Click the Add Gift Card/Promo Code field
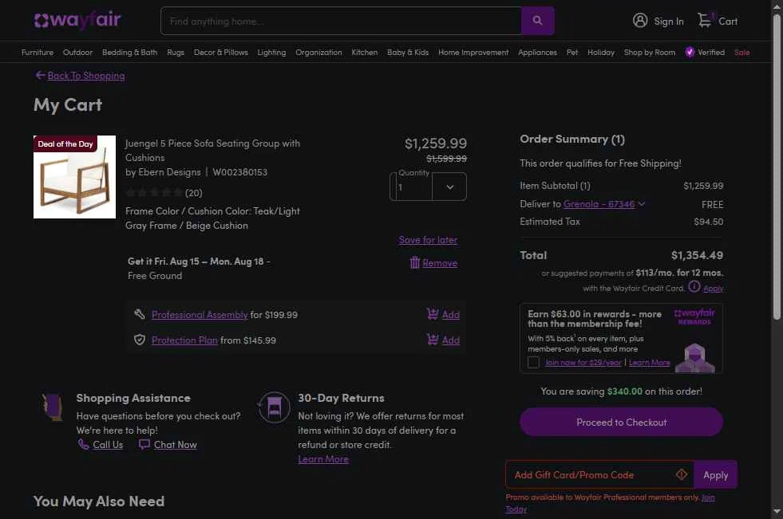This screenshot has width=783, height=519. tap(599, 474)
